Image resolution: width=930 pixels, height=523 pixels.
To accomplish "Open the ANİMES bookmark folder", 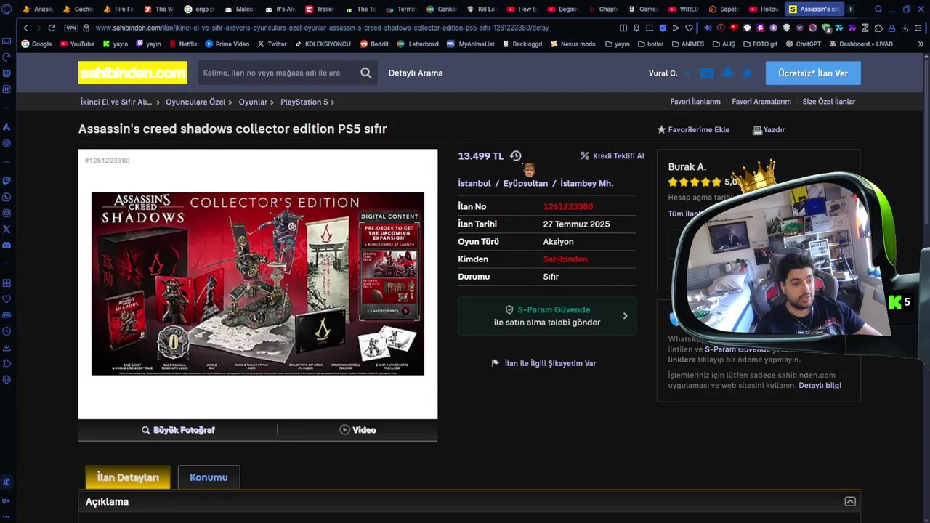I will [688, 44].
